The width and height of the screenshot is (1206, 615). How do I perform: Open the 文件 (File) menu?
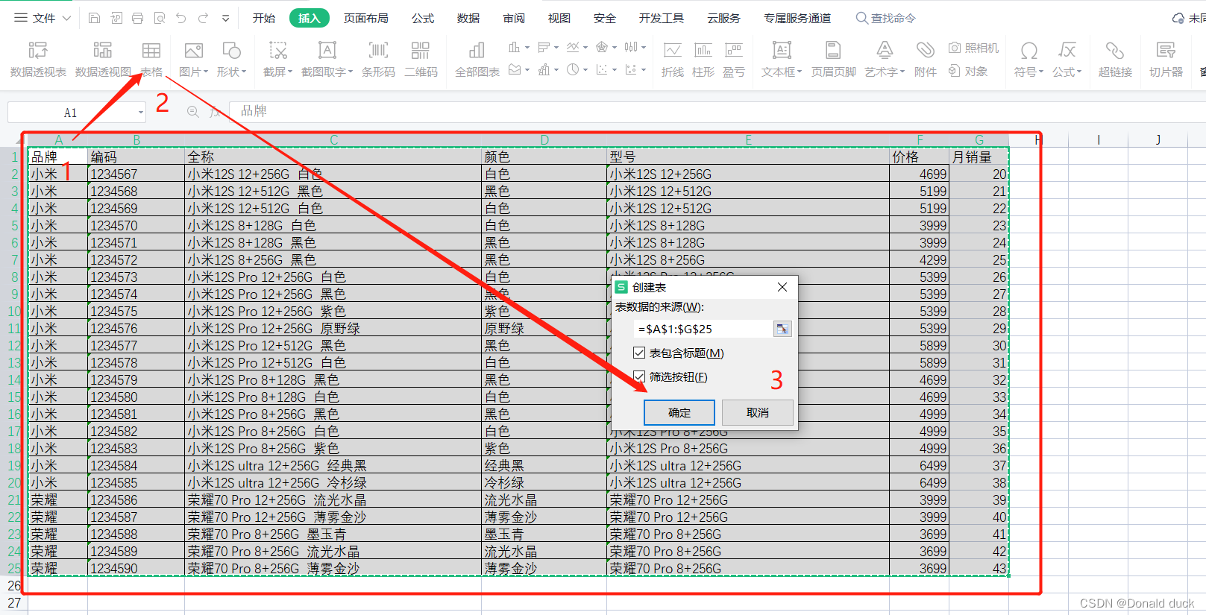[43, 18]
